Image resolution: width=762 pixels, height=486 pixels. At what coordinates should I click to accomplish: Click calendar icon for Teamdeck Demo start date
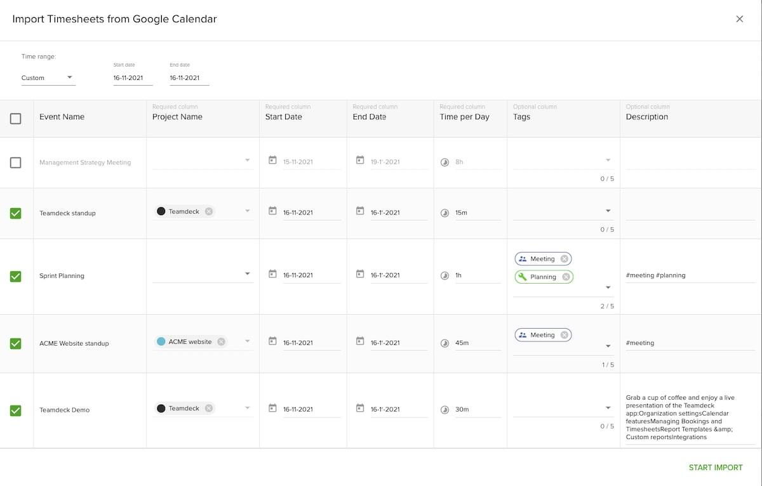coord(272,409)
